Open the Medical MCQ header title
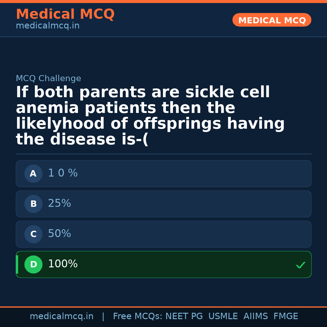This screenshot has width=327, height=327. click(x=65, y=14)
